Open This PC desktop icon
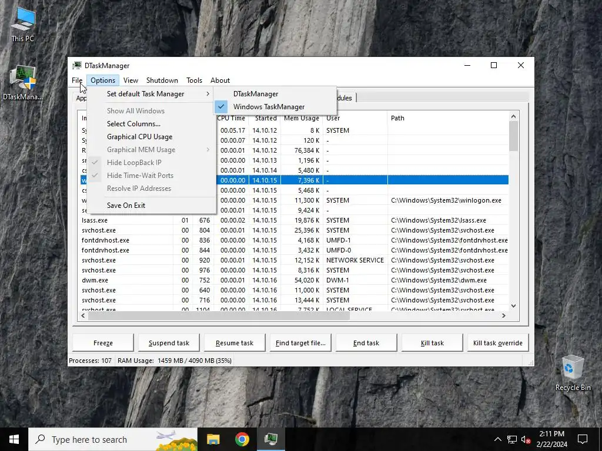 (x=23, y=23)
